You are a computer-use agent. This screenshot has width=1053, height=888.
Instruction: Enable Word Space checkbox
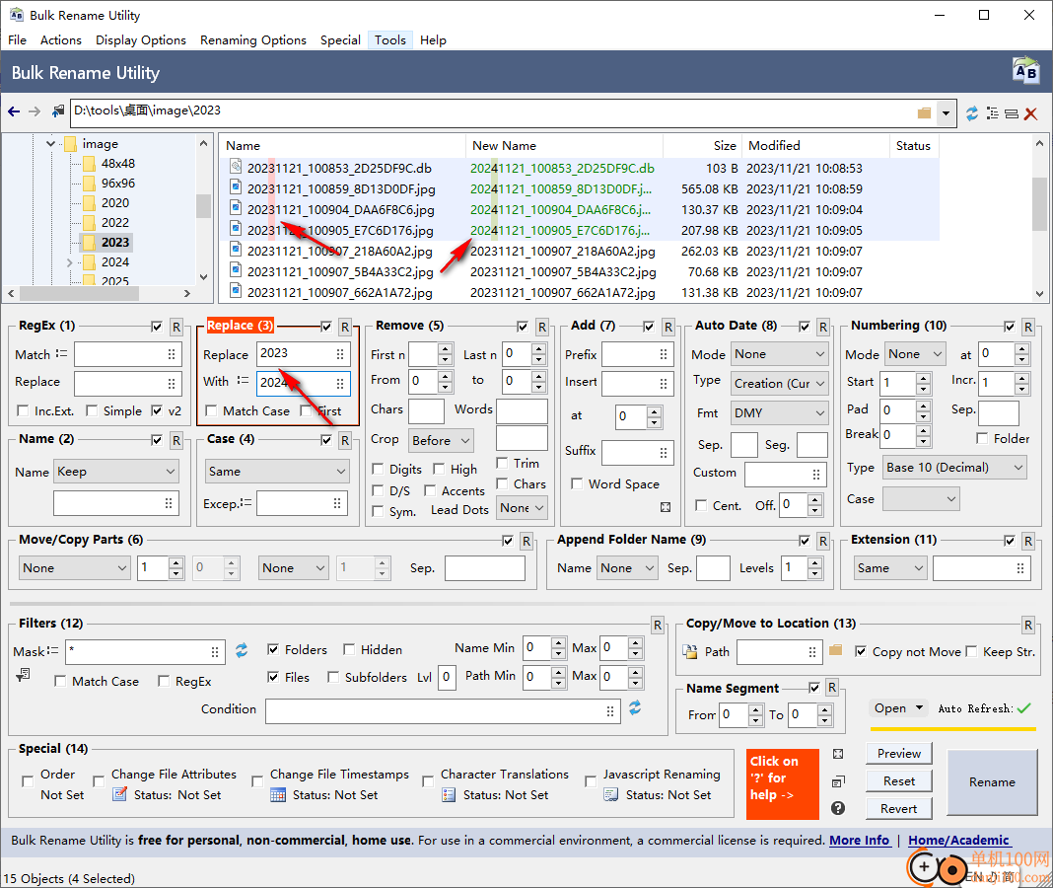coord(576,484)
